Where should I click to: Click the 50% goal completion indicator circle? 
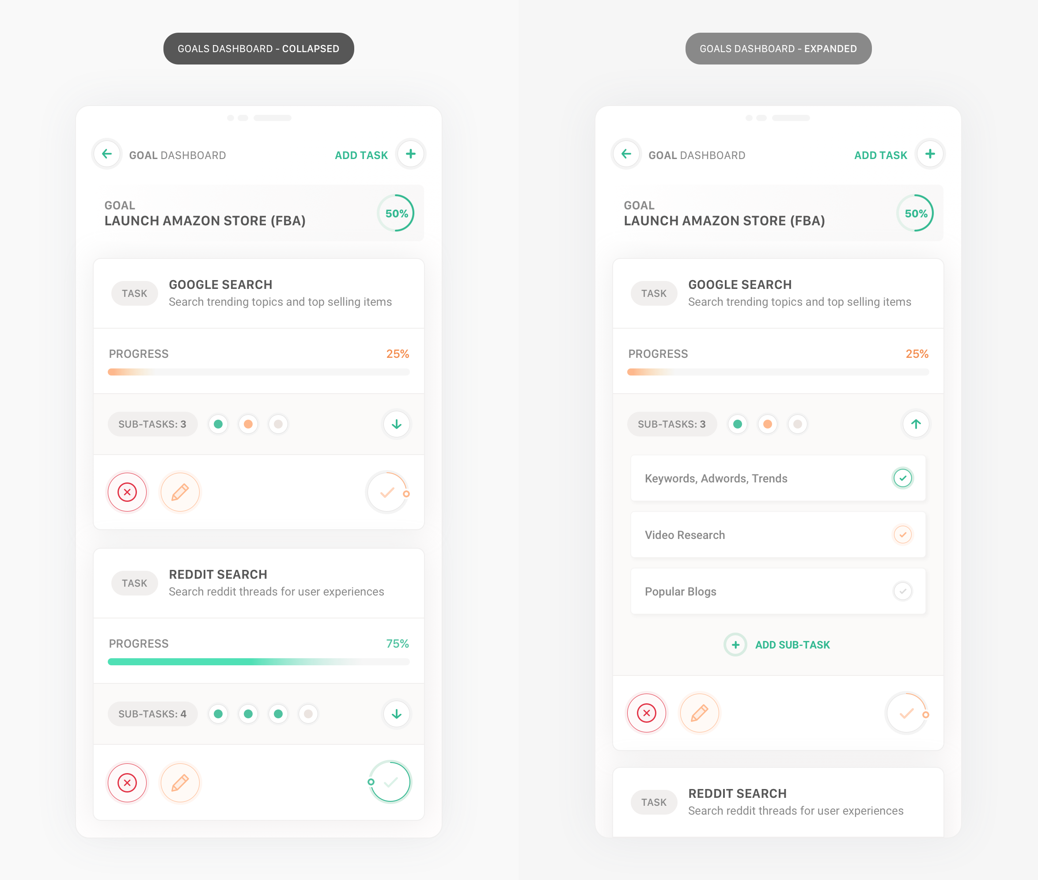pyautogui.click(x=397, y=214)
